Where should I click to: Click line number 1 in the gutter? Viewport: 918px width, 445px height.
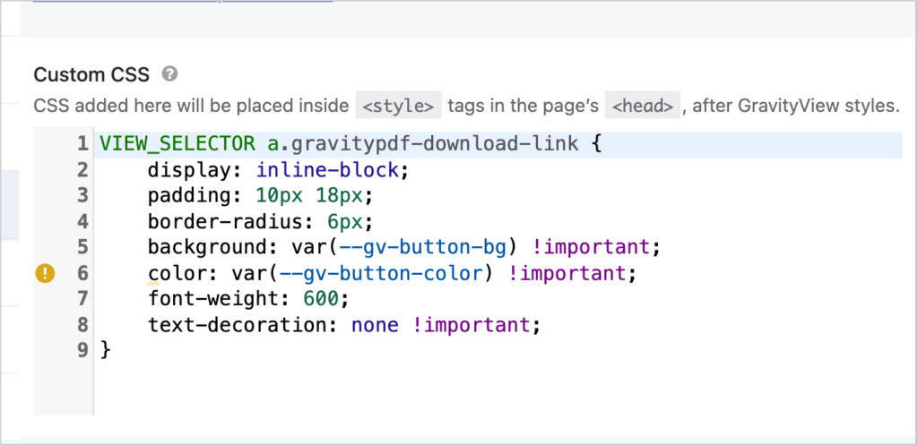82,144
